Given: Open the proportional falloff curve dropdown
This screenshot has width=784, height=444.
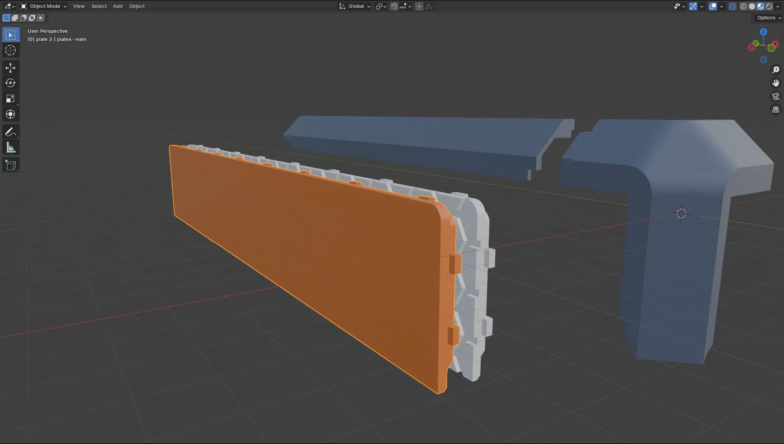Looking at the screenshot, I should [x=430, y=6].
